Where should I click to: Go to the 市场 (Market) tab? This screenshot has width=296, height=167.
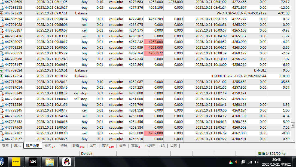point(108,146)
